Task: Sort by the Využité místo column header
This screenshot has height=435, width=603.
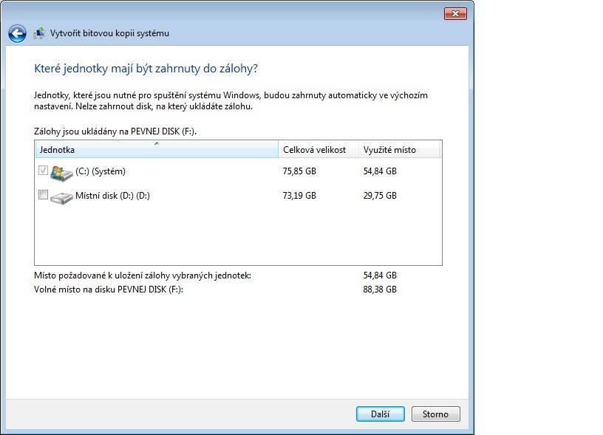Action: pyautogui.click(x=399, y=149)
